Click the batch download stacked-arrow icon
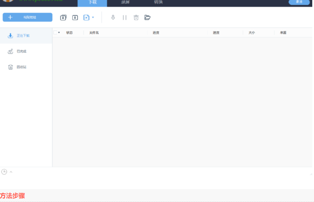The width and height of the screenshot is (314, 202). coord(63,17)
